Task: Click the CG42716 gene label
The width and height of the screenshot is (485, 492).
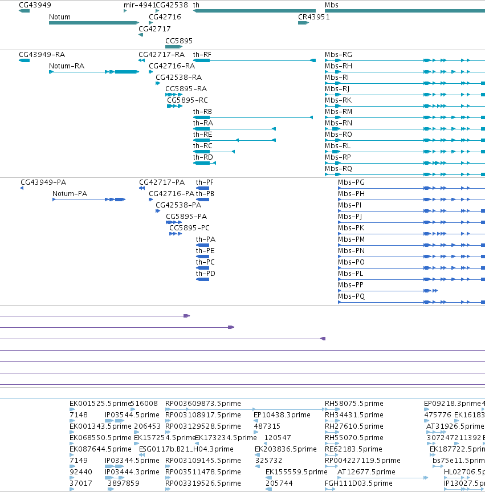Action: 165,17
